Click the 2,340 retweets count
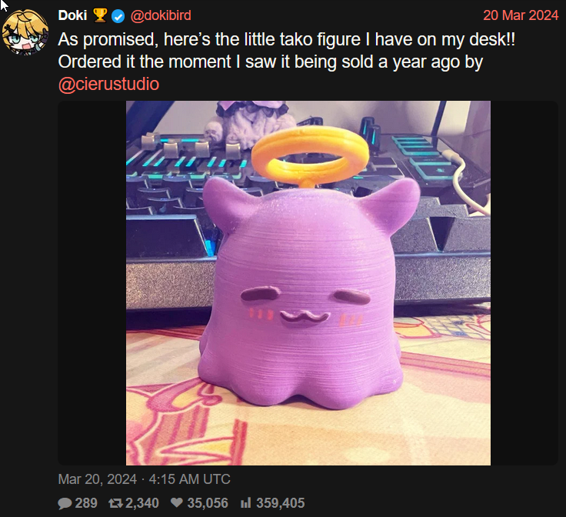 tap(141, 503)
